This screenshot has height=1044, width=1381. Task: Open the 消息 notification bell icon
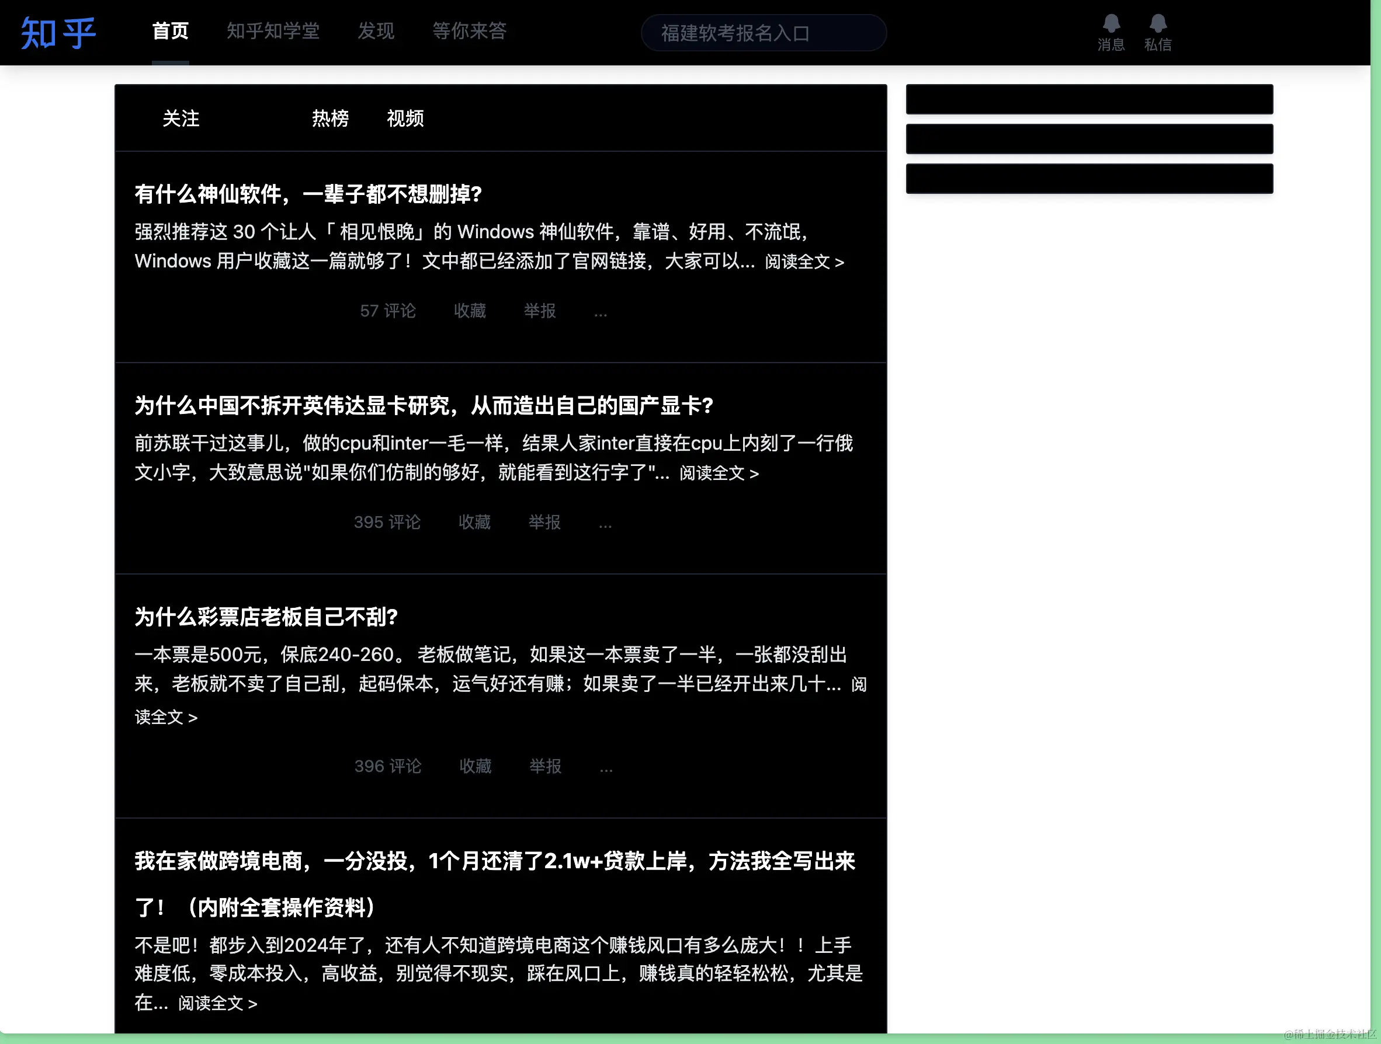[x=1111, y=25]
